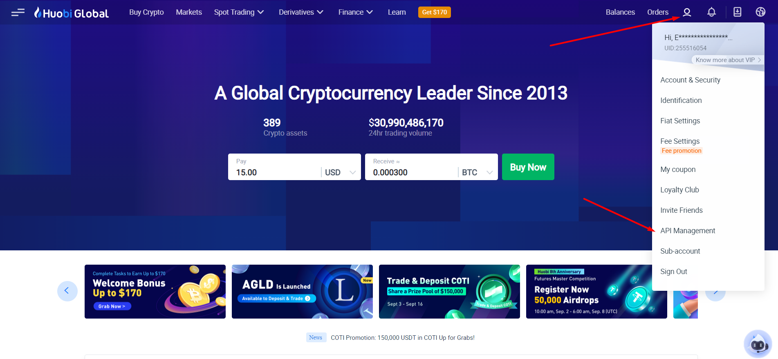778x359 pixels.
Task: Open the BTC receive currency selector
Action: pos(477,172)
